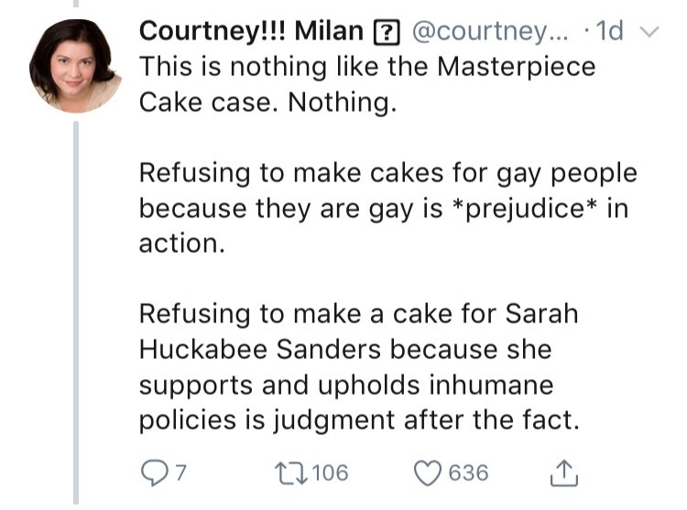
Task: Expand the tweet options chevron menu
Action: click(650, 32)
